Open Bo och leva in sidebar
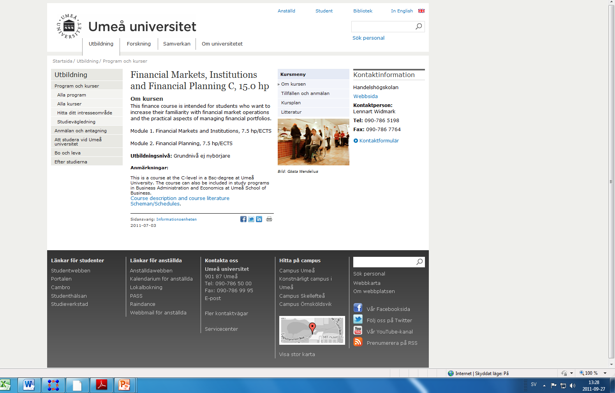 [87, 153]
